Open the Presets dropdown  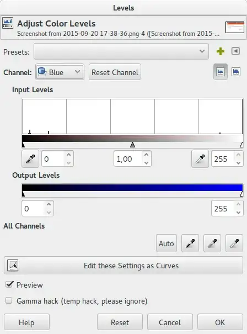pos(121,51)
